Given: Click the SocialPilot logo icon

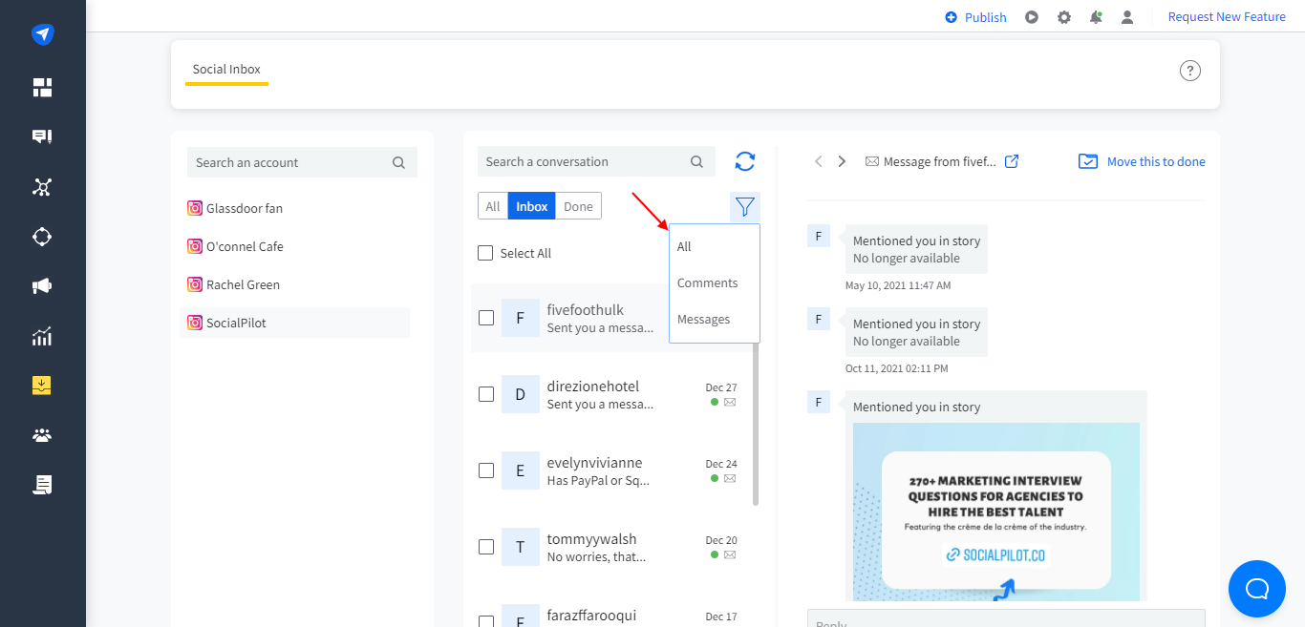Looking at the screenshot, I should tap(42, 34).
